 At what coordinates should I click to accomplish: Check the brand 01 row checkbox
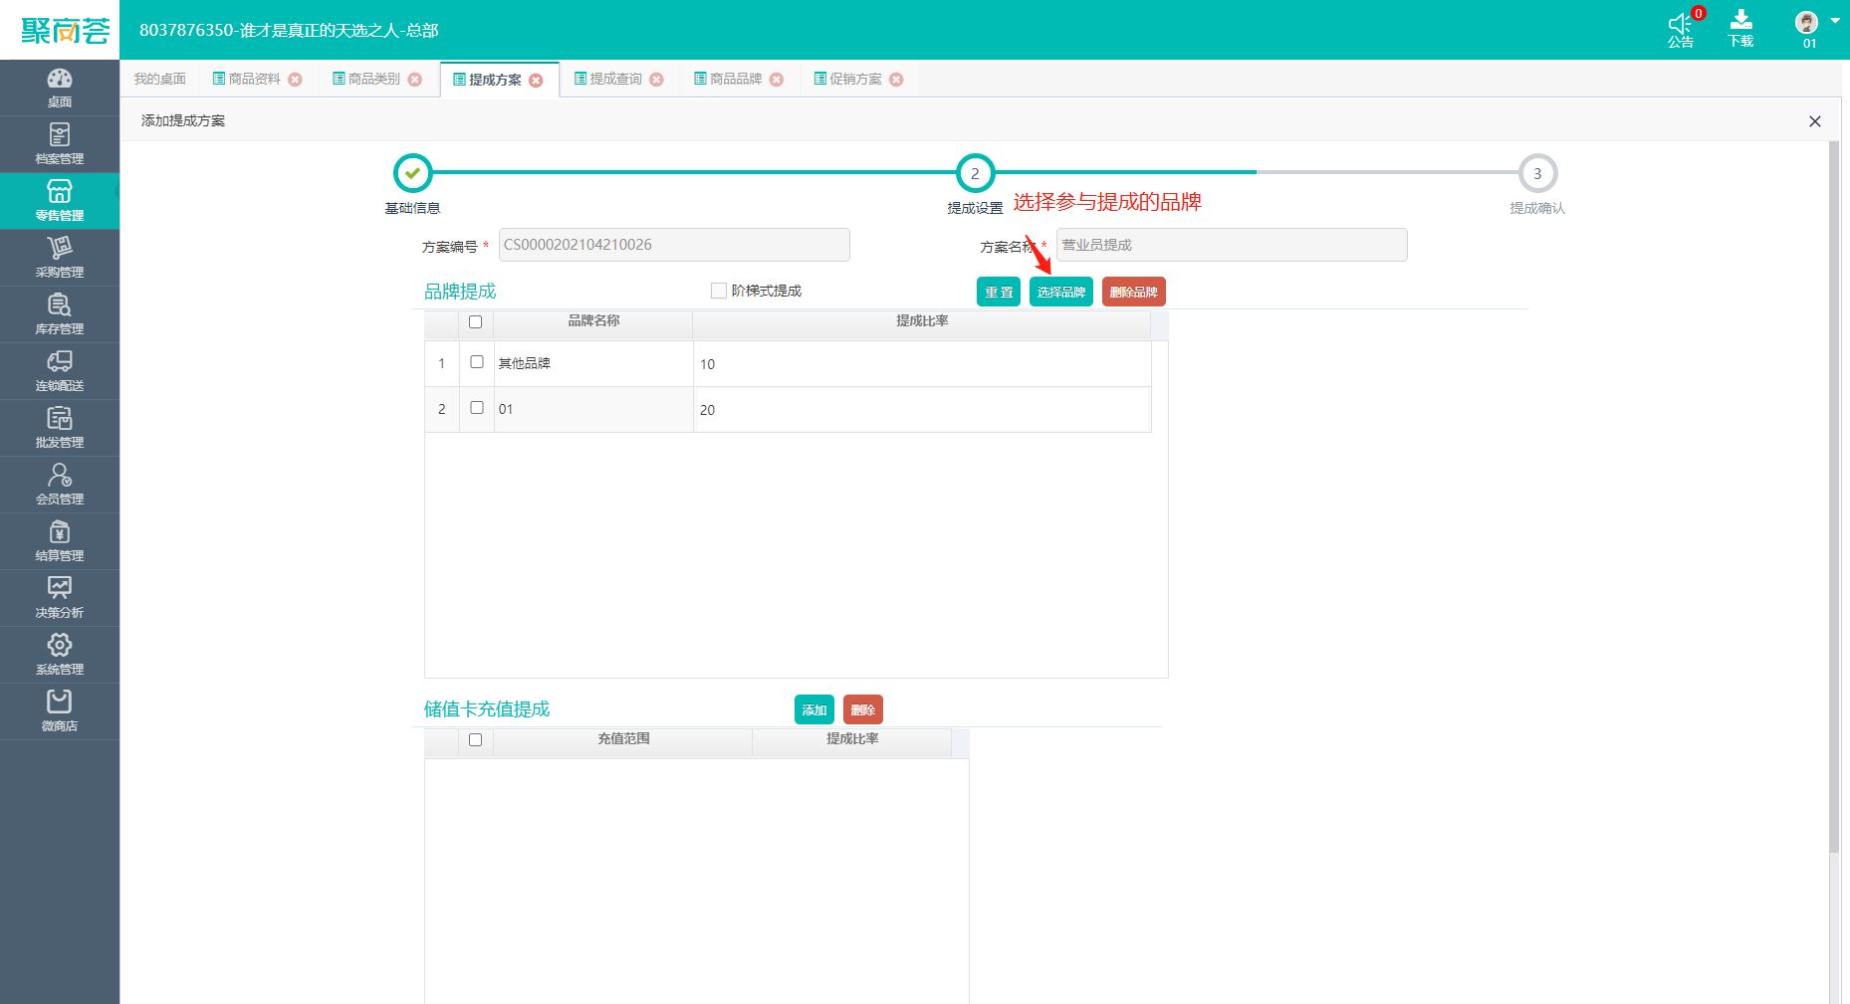click(477, 408)
